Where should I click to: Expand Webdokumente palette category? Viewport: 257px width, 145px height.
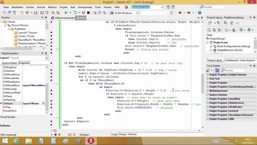pos(208,91)
